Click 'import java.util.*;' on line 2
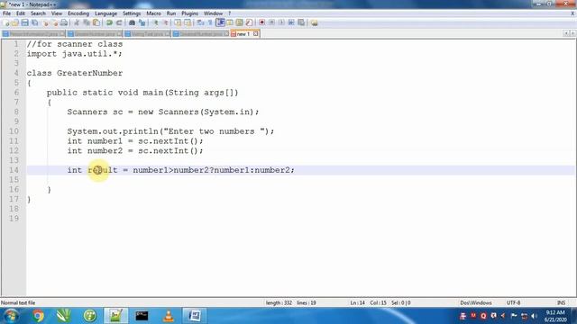577x324 pixels. click(74, 54)
